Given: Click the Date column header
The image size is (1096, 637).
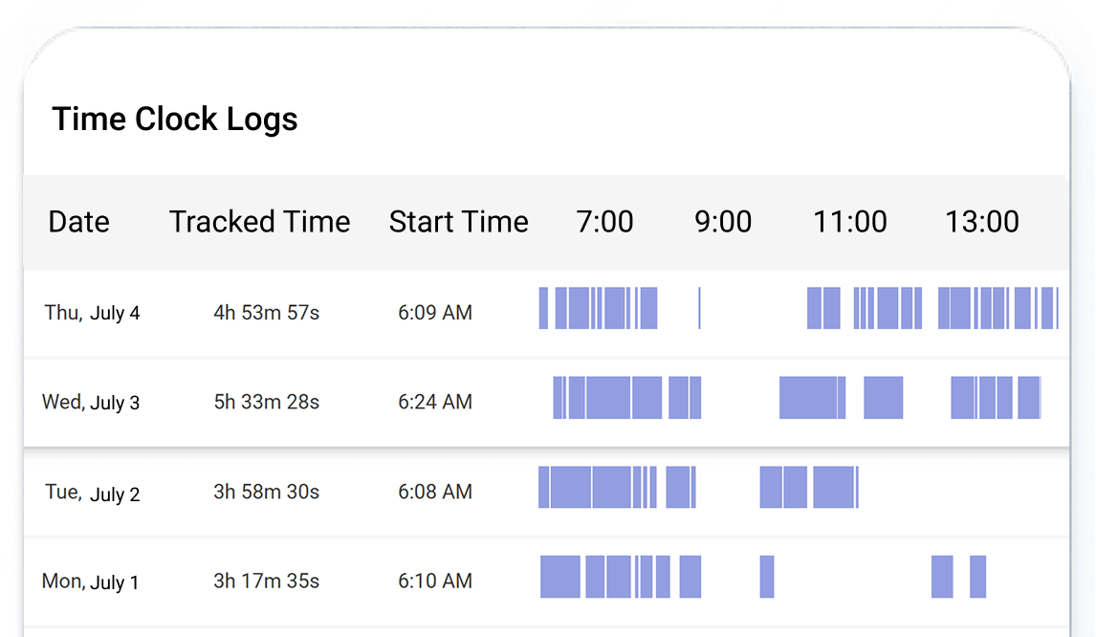Looking at the screenshot, I should pyautogui.click(x=79, y=222).
